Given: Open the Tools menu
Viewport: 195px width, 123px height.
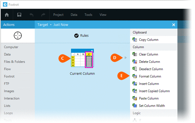Looking at the screenshot, I should 88,15.
